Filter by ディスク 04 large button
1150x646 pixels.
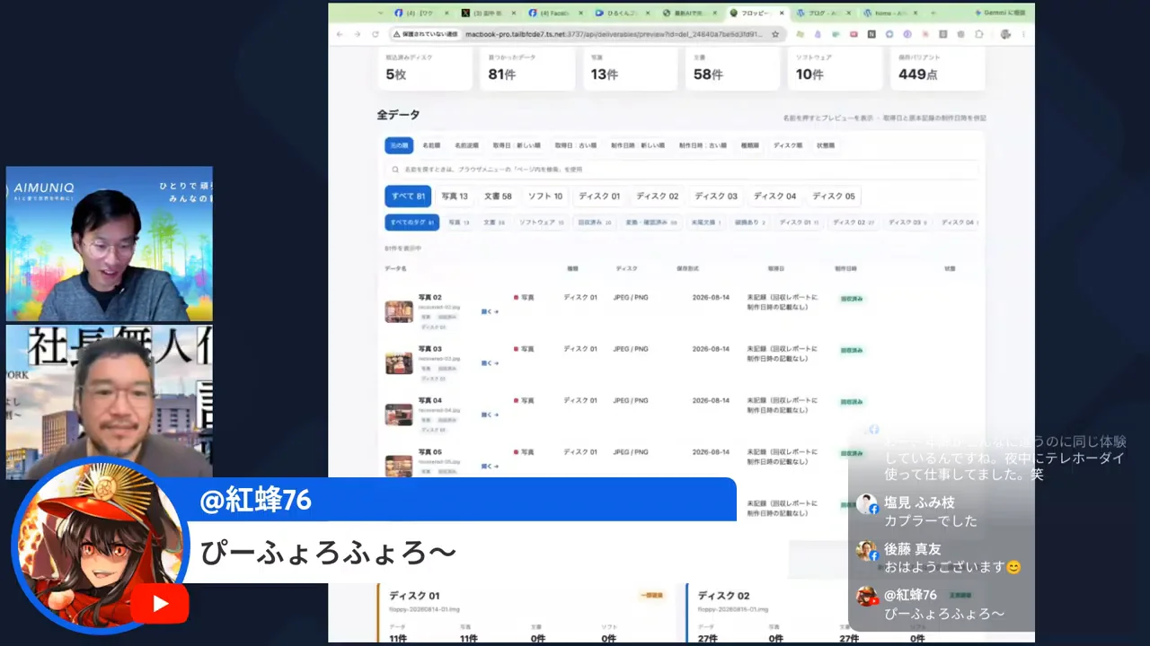774,196
